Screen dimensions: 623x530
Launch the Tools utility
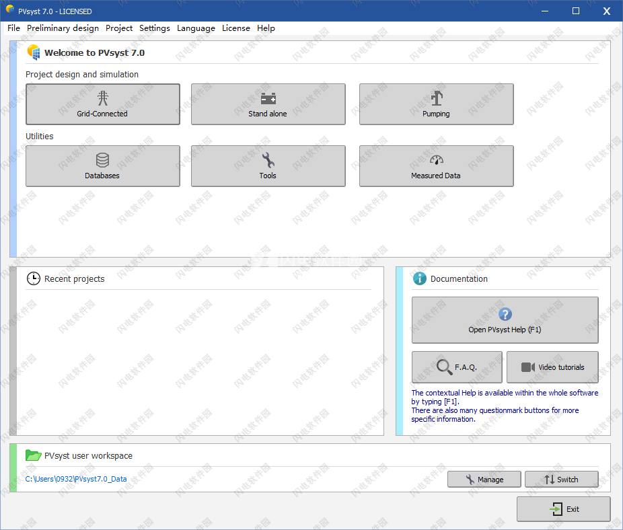click(268, 166)
